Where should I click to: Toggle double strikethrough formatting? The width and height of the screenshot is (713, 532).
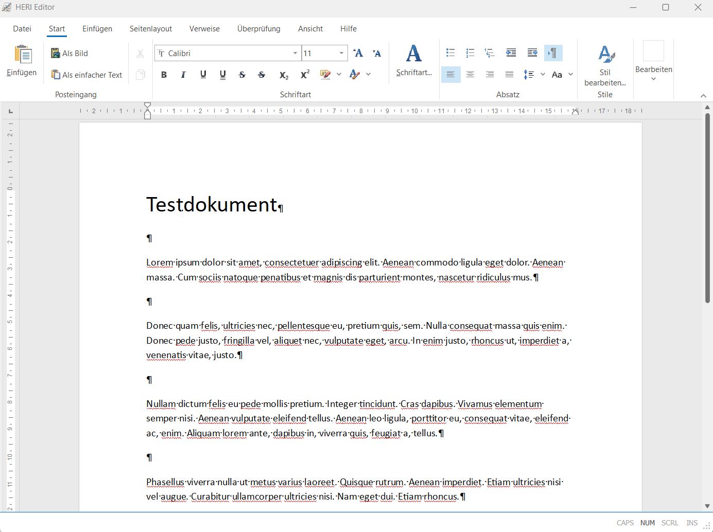[262, 75]
